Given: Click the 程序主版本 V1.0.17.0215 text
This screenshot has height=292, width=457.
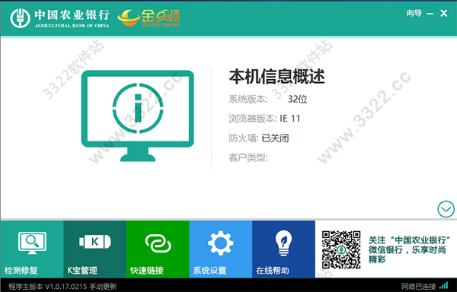Looking at the screenshot, I should pyautogui.click(x=48, y=287).
